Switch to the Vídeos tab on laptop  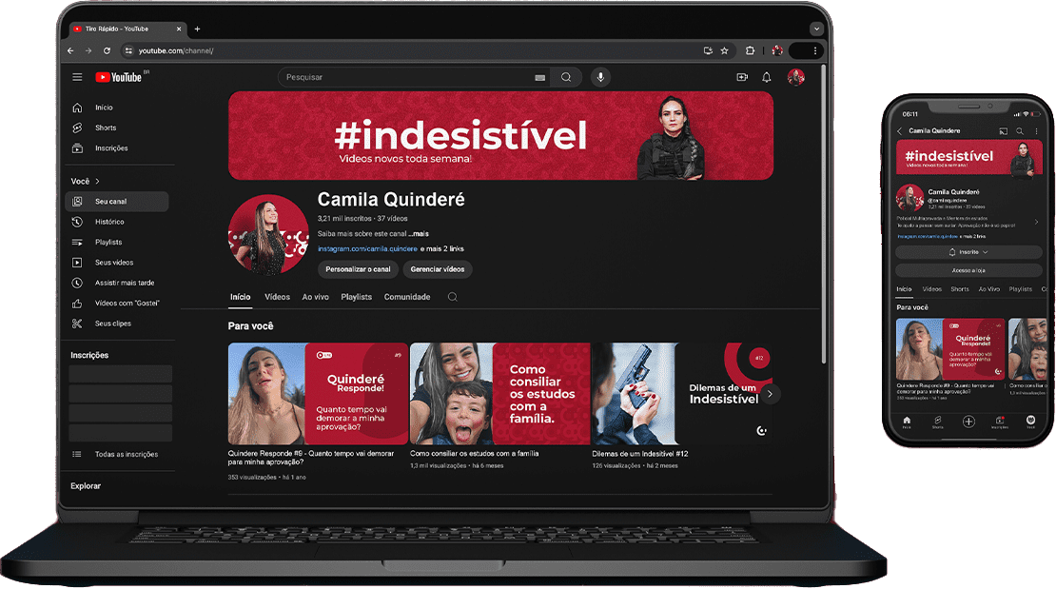[277, 297]
